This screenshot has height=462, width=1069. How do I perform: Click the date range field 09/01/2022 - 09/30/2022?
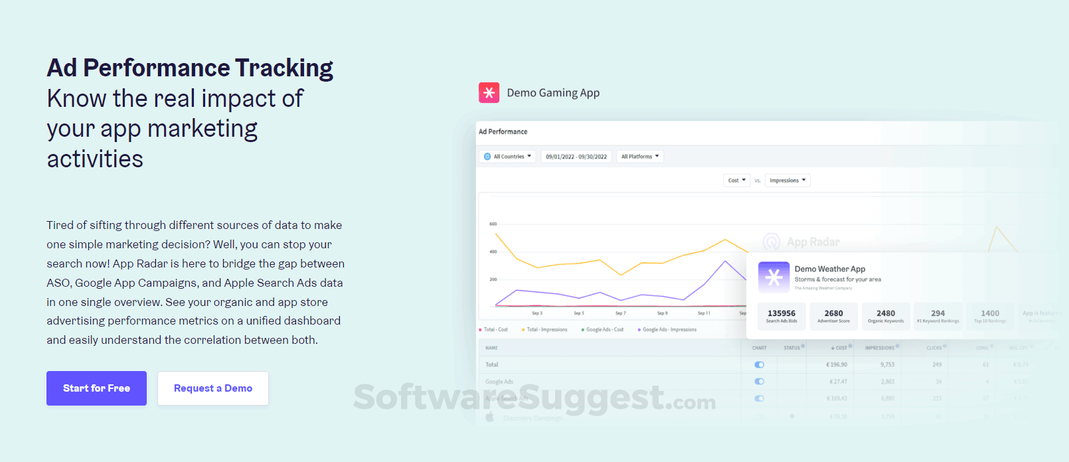[x=576, y=157]
